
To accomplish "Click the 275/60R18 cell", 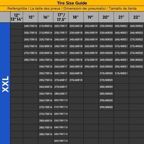I will [x=76, y=80].
